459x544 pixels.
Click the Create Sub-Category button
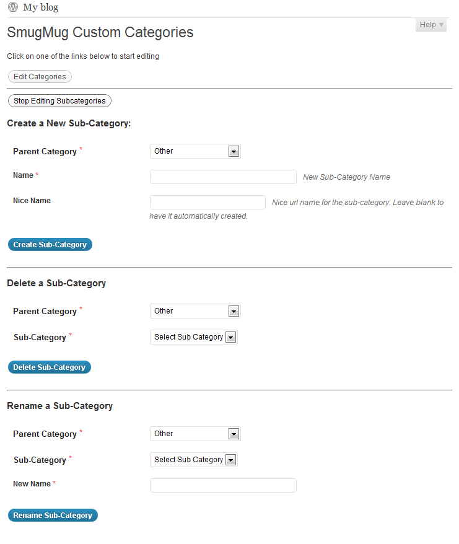pos(50,245)
